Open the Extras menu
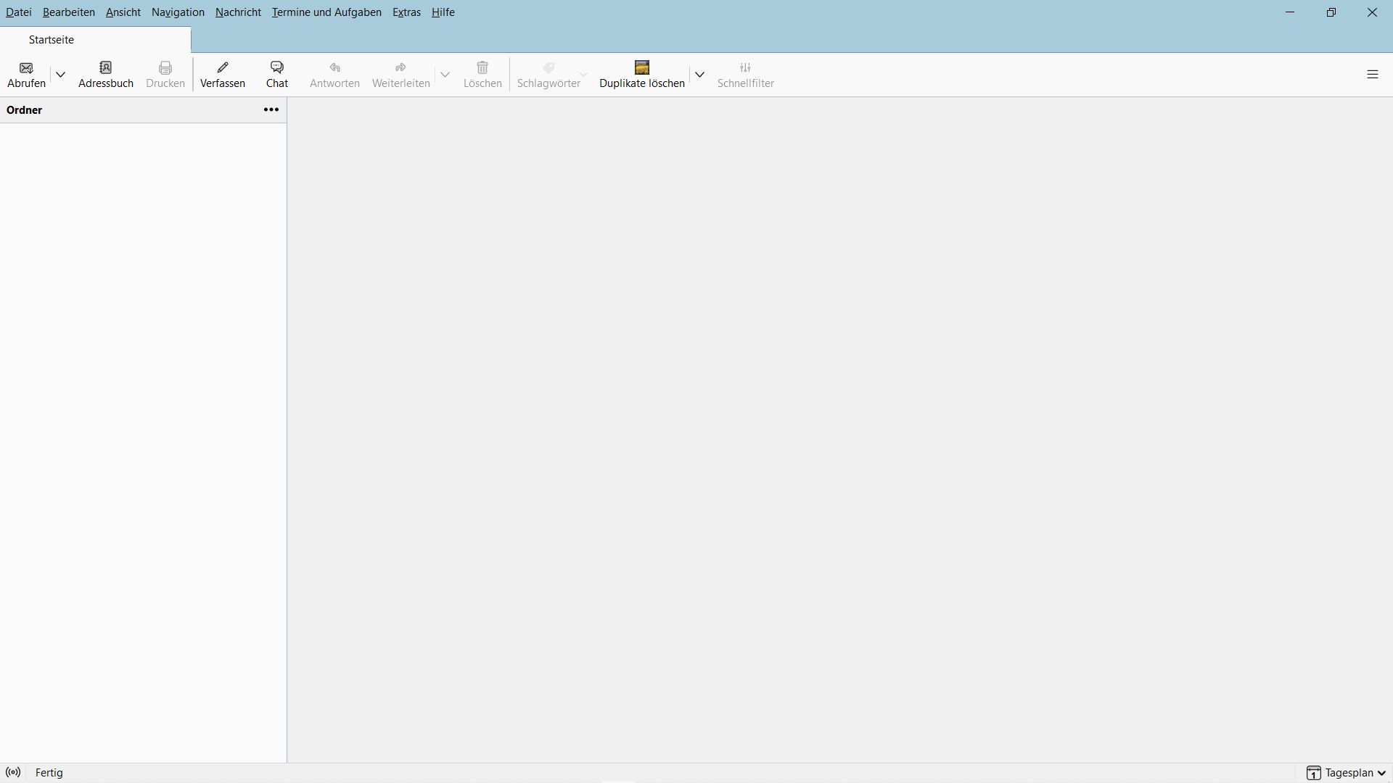The width and height of the screenshot is (1393, 783). [406, 12]
